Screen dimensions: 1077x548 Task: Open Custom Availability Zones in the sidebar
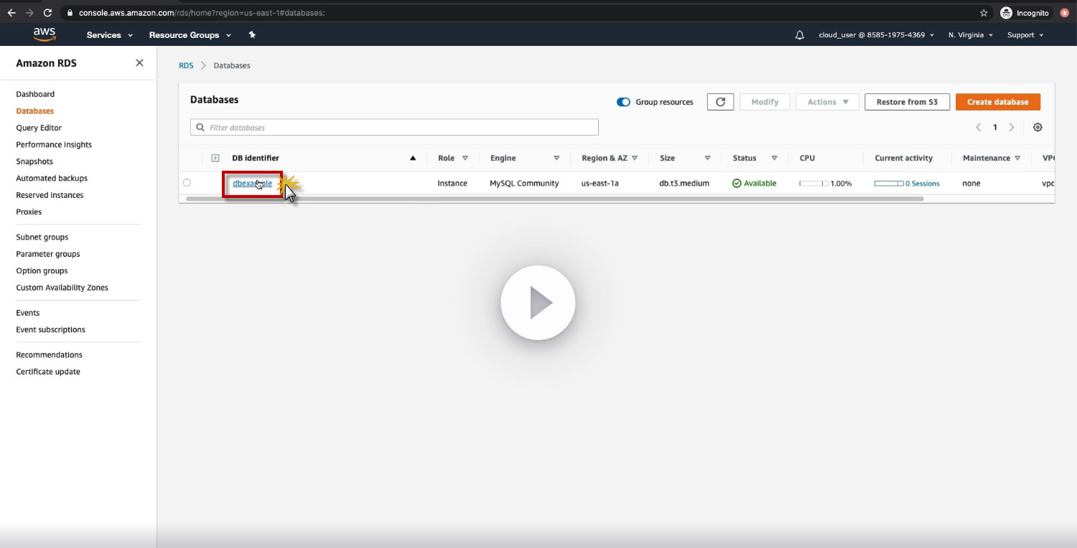coord(62,288)
